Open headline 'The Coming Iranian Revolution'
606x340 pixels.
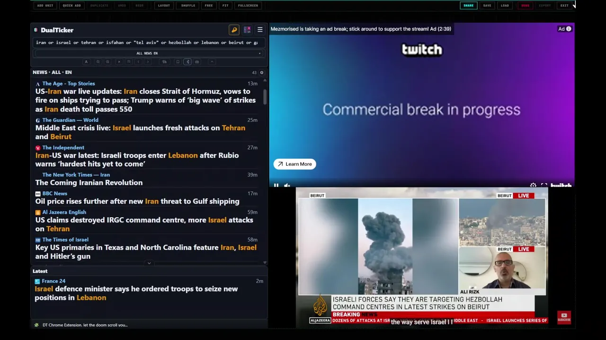tap(89, 183)
